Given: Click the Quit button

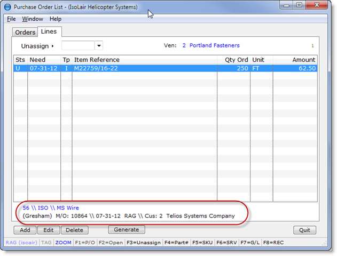Looking at the screenshot, I should coord(304,230).
